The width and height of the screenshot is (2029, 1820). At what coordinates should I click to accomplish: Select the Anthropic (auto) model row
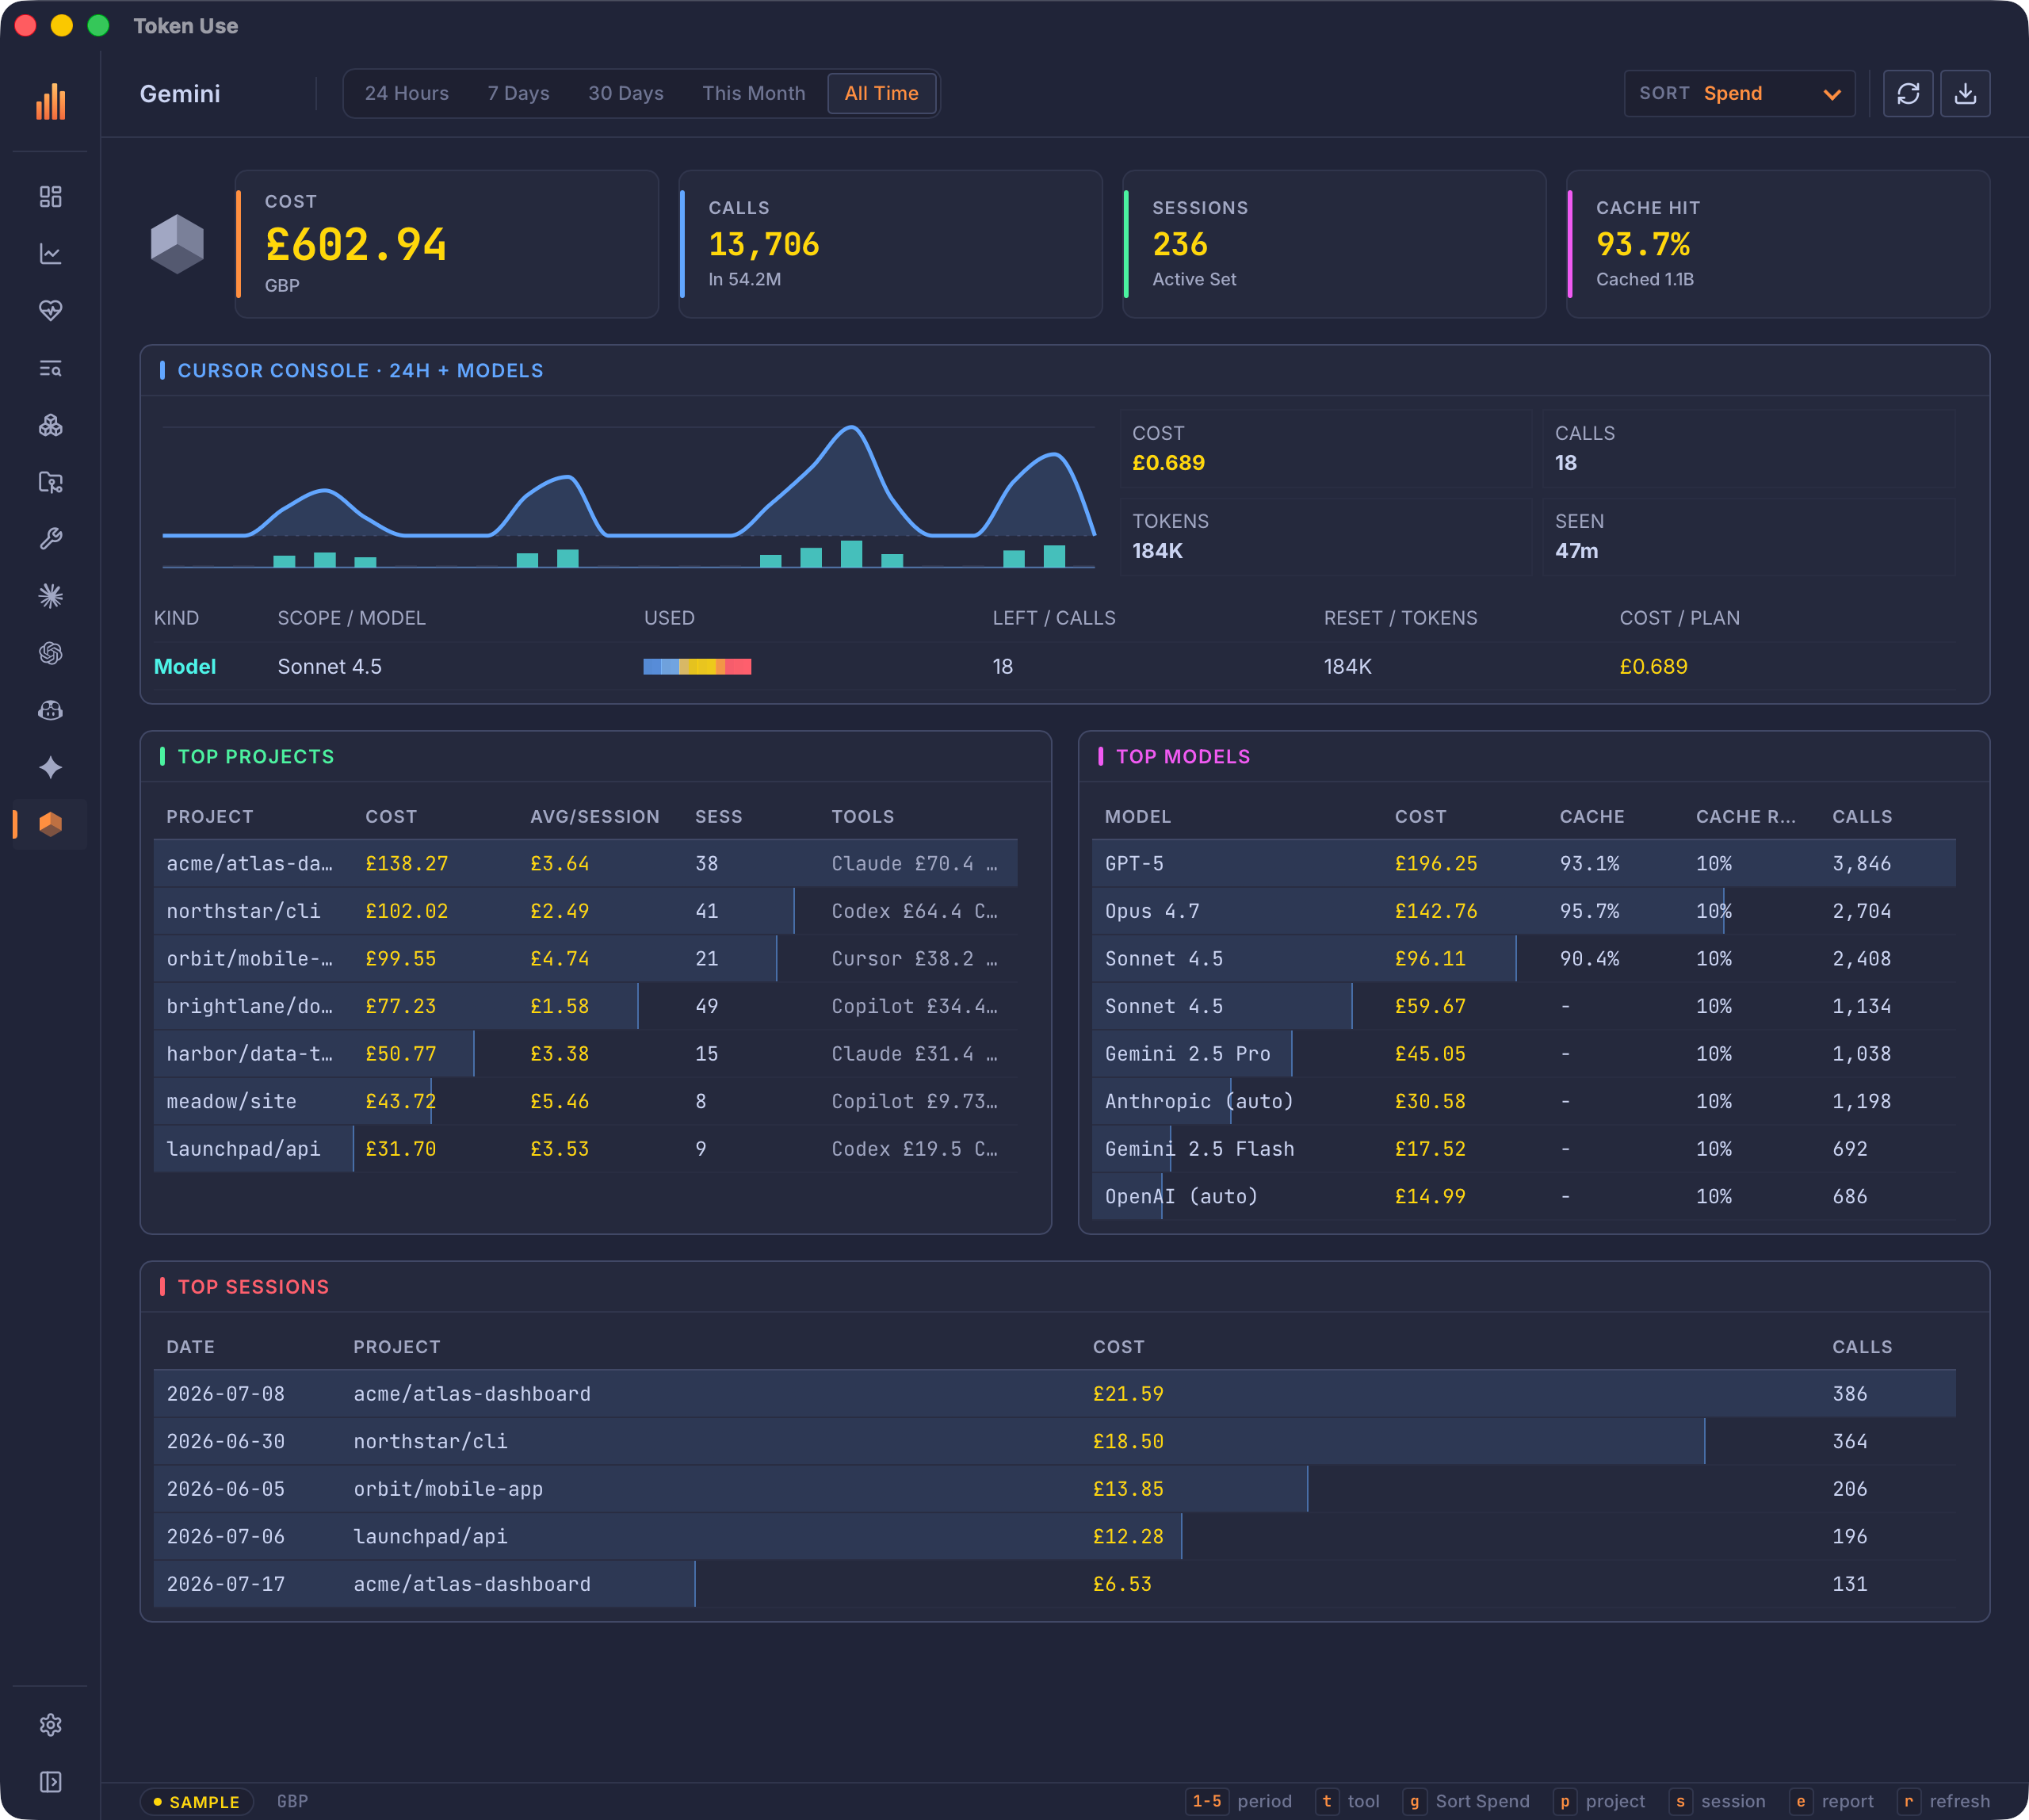1523,1101
